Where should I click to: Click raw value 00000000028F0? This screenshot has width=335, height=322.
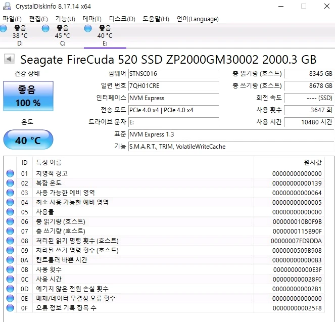pos(297,279)
